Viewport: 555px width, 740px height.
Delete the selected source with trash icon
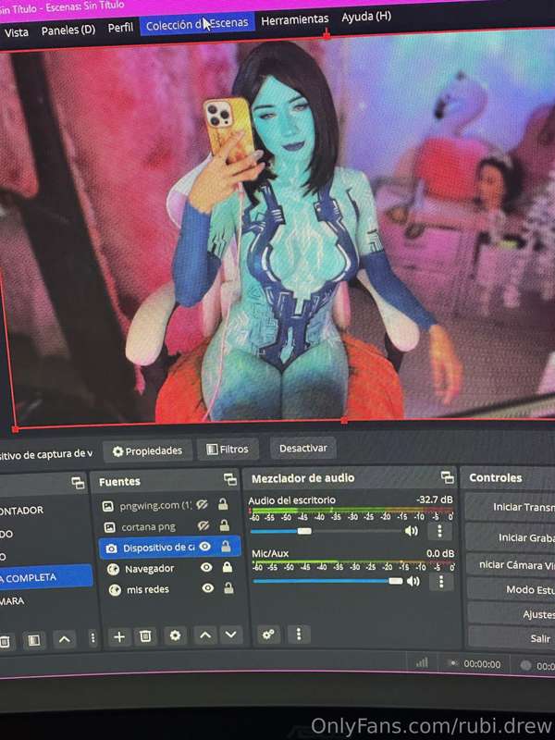point(145,636)
